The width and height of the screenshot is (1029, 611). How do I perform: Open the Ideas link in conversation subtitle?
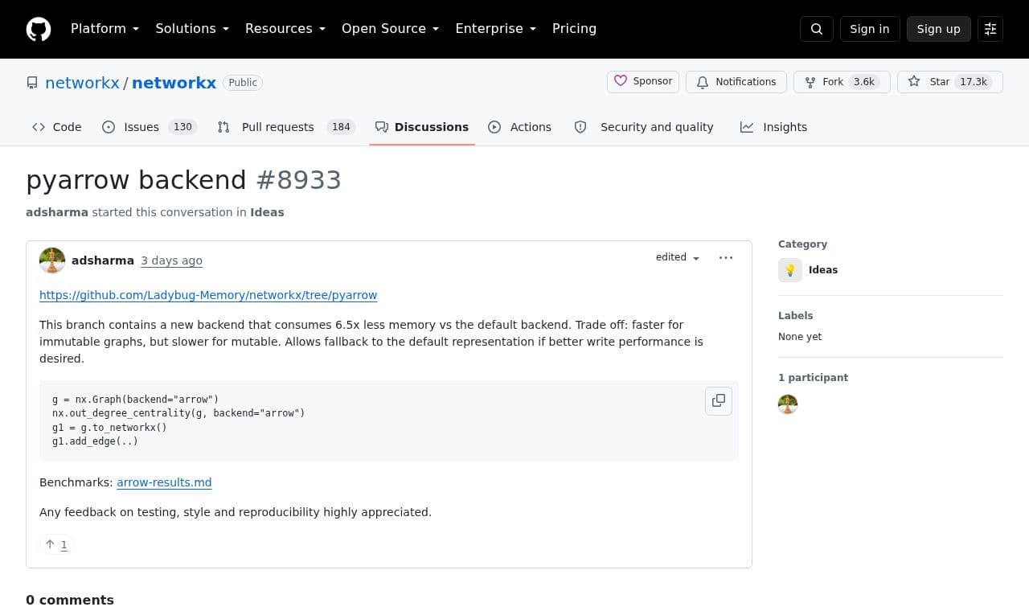(267, 212)
